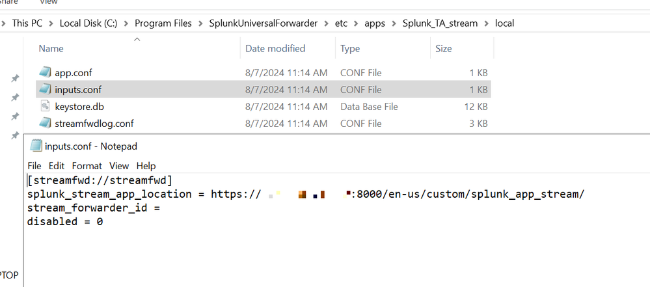Click the 3 KB size cell
This screenshot has height=287, width=650.
pos(478,124)
